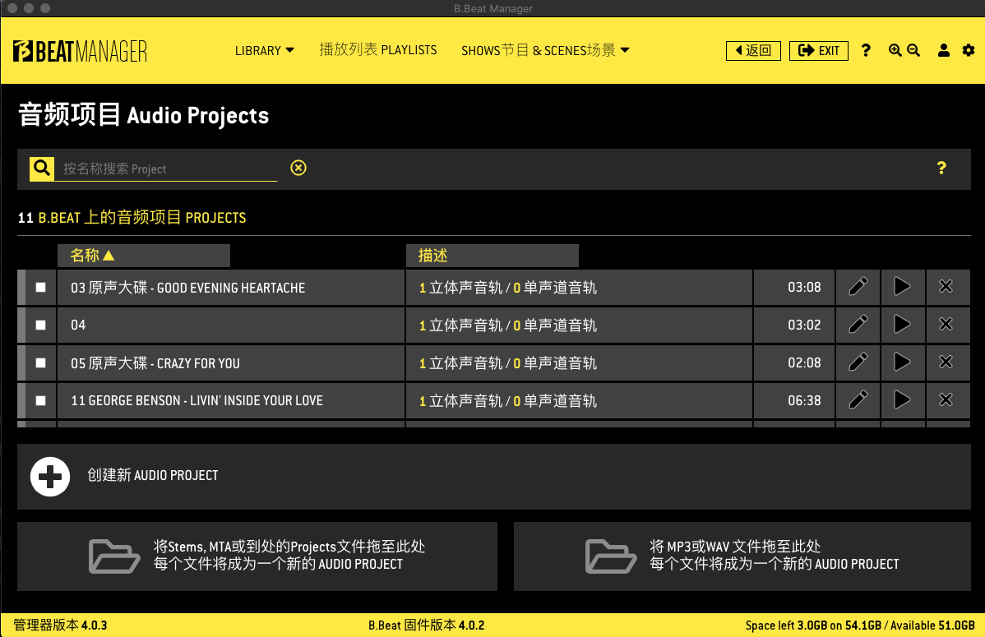This screenshot has height=637, width=985.
Task: Click 创建新 AUDIO PROJECT label
Action: point(153,476)
